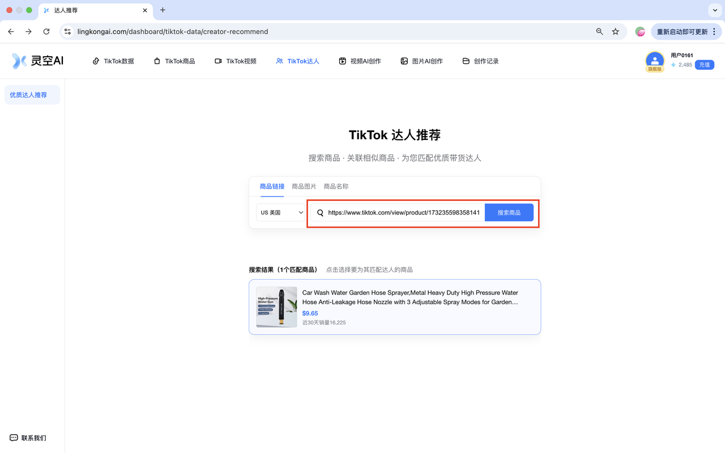Open the TikTok视频 menu
This screenshot has width=725, height=453.
pyautogui.click(x=236, y=61)
